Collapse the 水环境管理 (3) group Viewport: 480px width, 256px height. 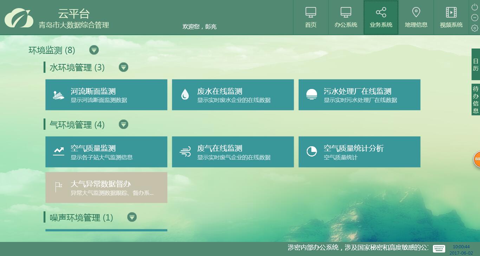(x=123, y=67)
